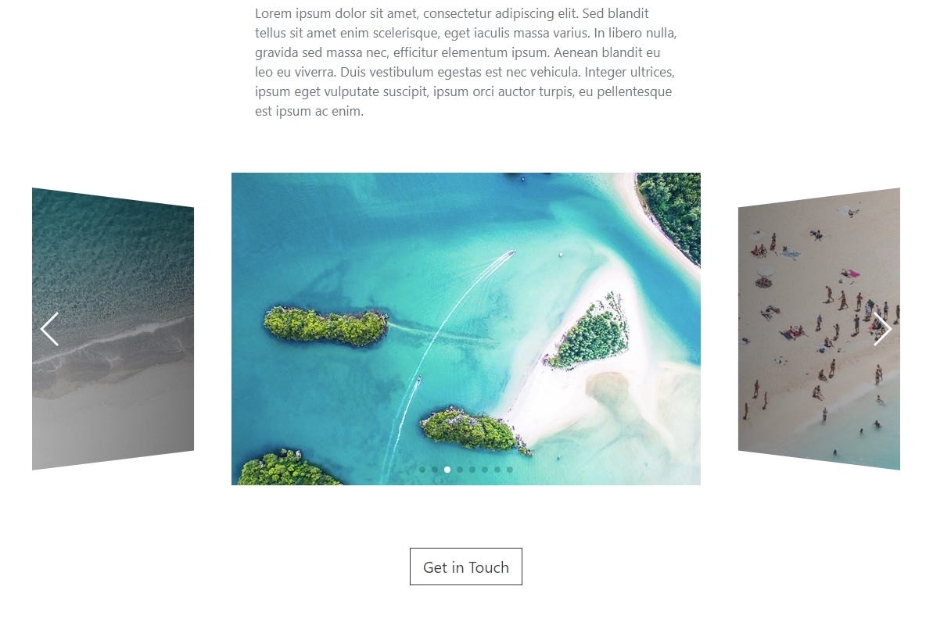Click the Get in Touch button
This screenshot has height=622, width=933.
click(466, 567)
